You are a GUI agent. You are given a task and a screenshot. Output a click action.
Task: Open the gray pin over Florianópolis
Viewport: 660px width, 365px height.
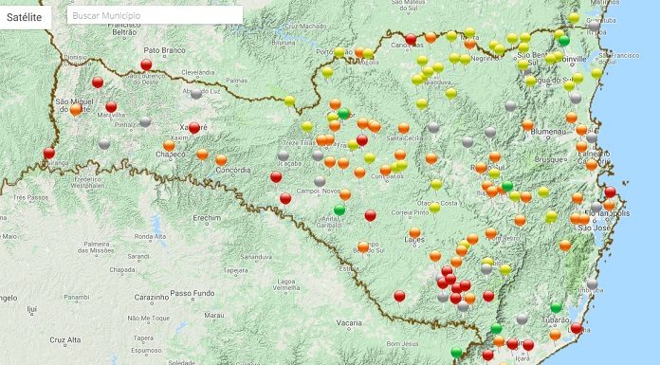596,207
